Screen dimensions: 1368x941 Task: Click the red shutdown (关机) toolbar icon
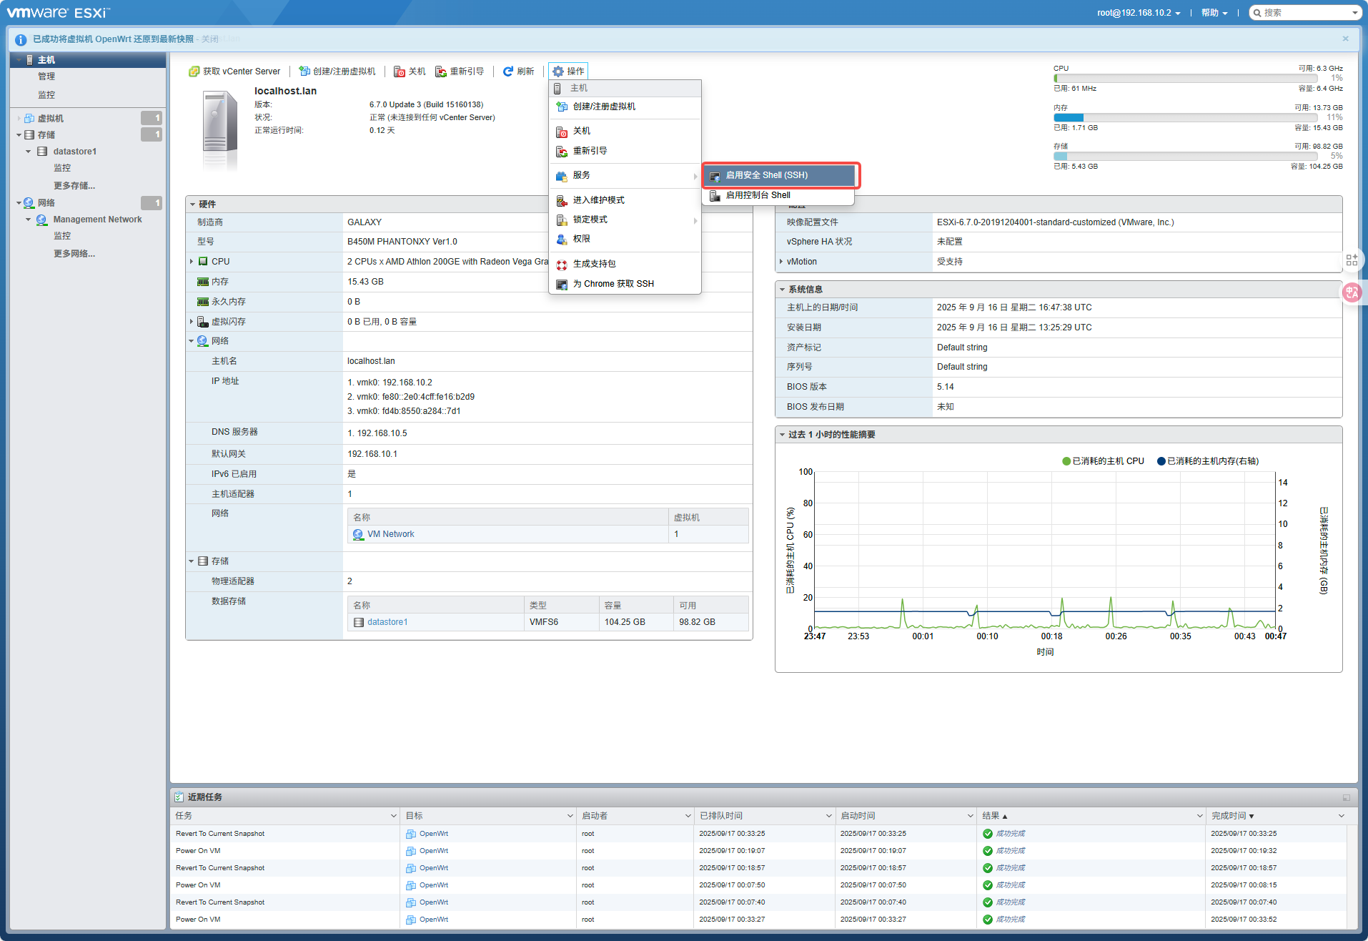point(400,72)
